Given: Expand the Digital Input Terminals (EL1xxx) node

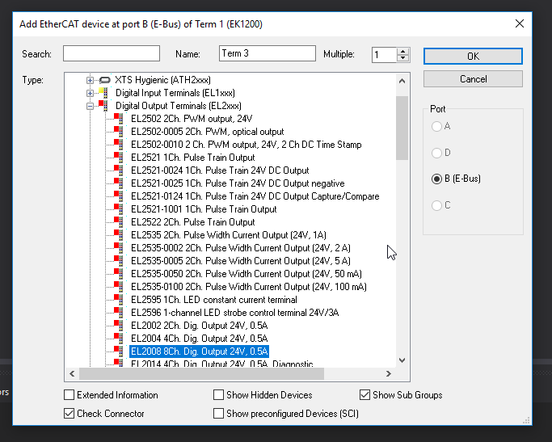Looking at the screenshot, I should [x=91, y=93].
